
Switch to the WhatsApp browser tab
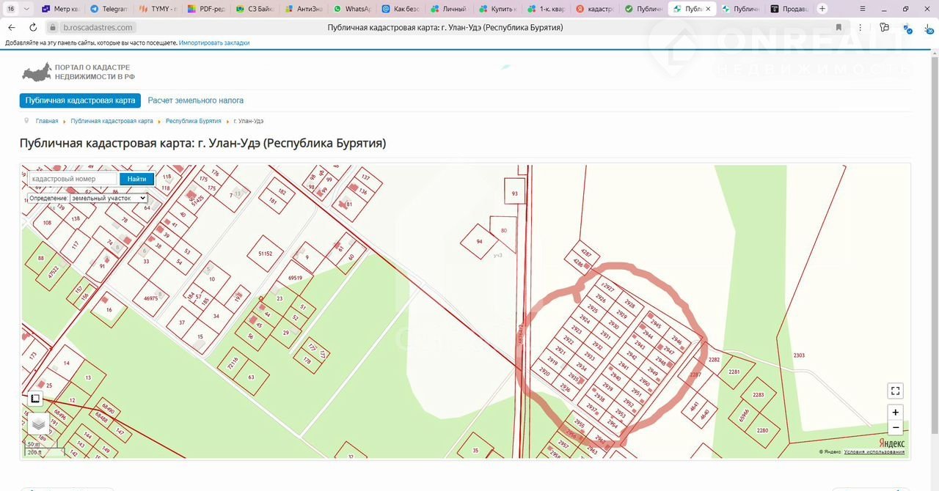[x=352, y=9]
